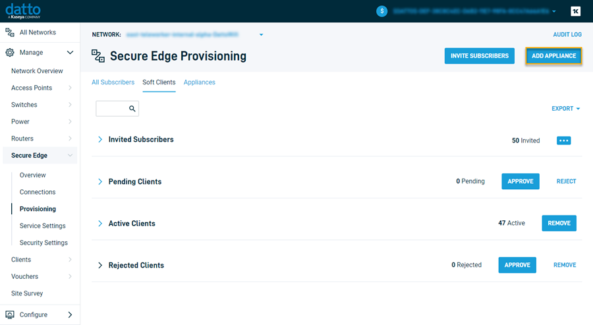Select the Soft Clients tab
The height and width of the screenshot is (325, 593).
pyautogui.click(x=159, y=82)
